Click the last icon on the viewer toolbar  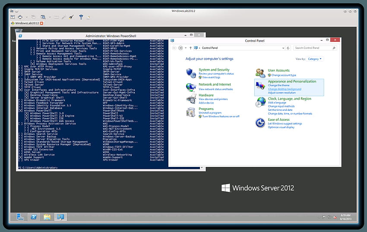pos(89,17)
